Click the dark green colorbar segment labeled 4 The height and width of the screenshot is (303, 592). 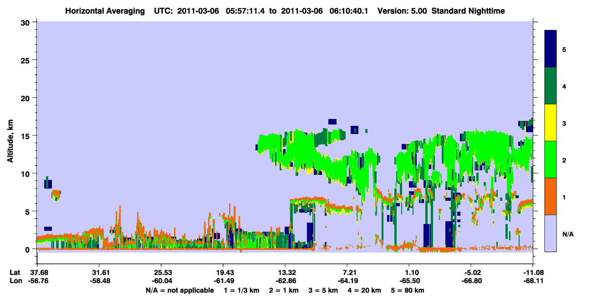coord(551,86)
